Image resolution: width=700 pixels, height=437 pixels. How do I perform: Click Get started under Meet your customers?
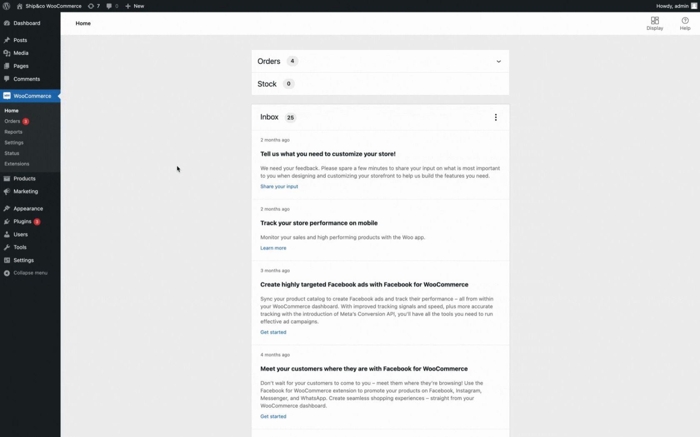click(x=273, y=416)
